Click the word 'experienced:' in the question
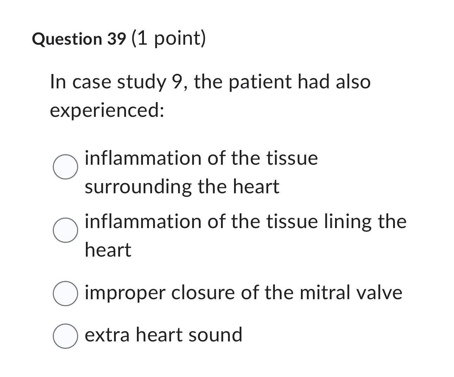The image size is (454, 377). click(x=107, y=110)
